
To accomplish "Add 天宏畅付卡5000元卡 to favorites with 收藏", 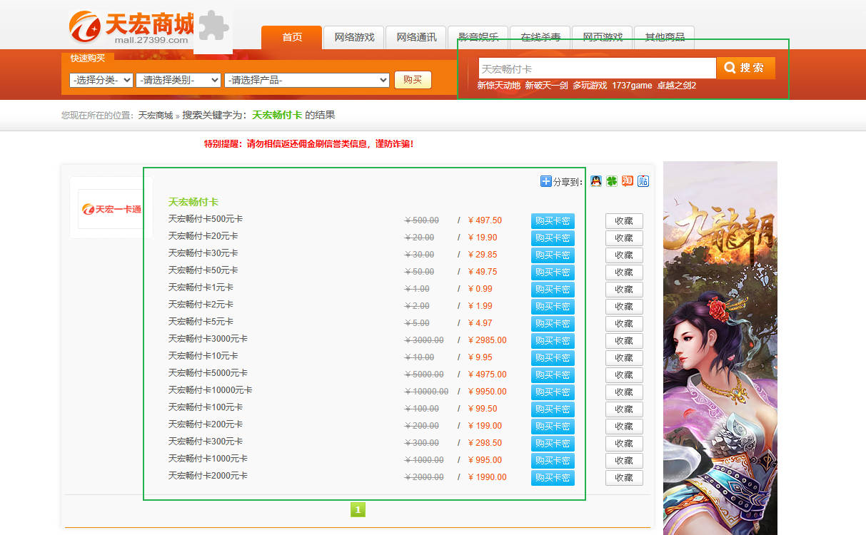I will (624, 375).
